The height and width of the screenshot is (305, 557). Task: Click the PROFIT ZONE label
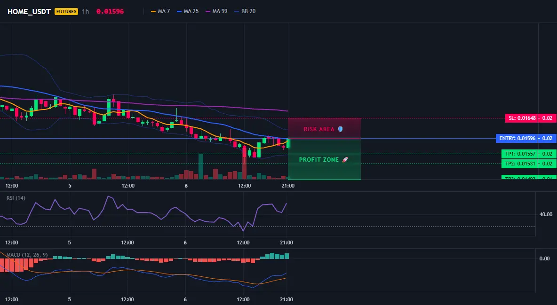[x=318, y=160]
